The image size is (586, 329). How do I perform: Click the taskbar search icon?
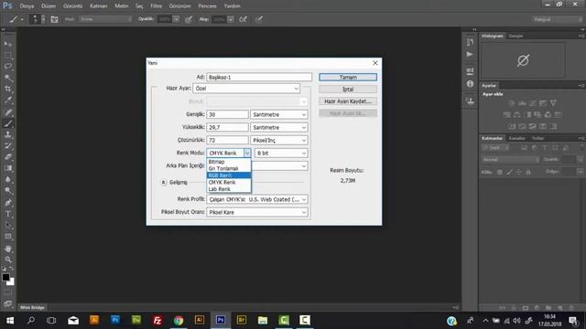tap(31, 320)
